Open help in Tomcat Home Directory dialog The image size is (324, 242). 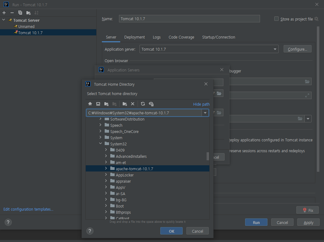pos(90,231)
